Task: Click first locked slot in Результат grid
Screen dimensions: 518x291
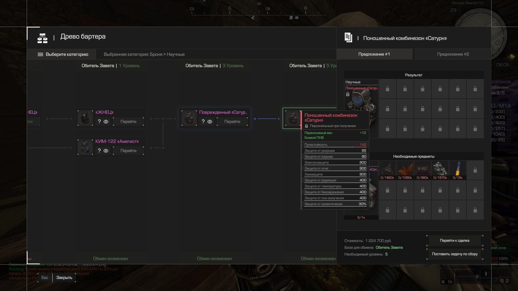Action: [x=387, y=89]
